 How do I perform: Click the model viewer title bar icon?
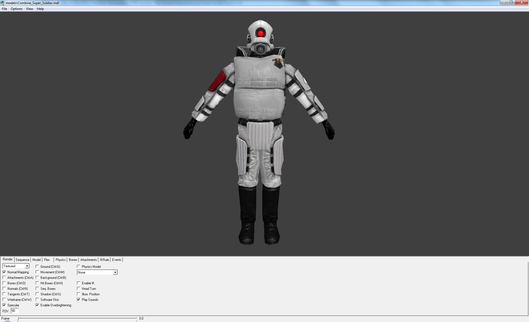click(2, 3)
